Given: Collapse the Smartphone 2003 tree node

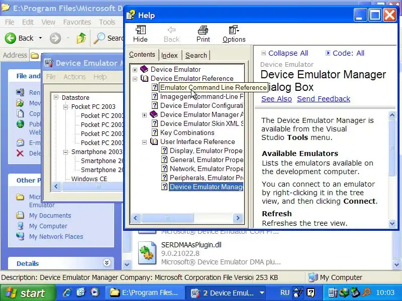Looking at the screenshot, I should (65, 152).
